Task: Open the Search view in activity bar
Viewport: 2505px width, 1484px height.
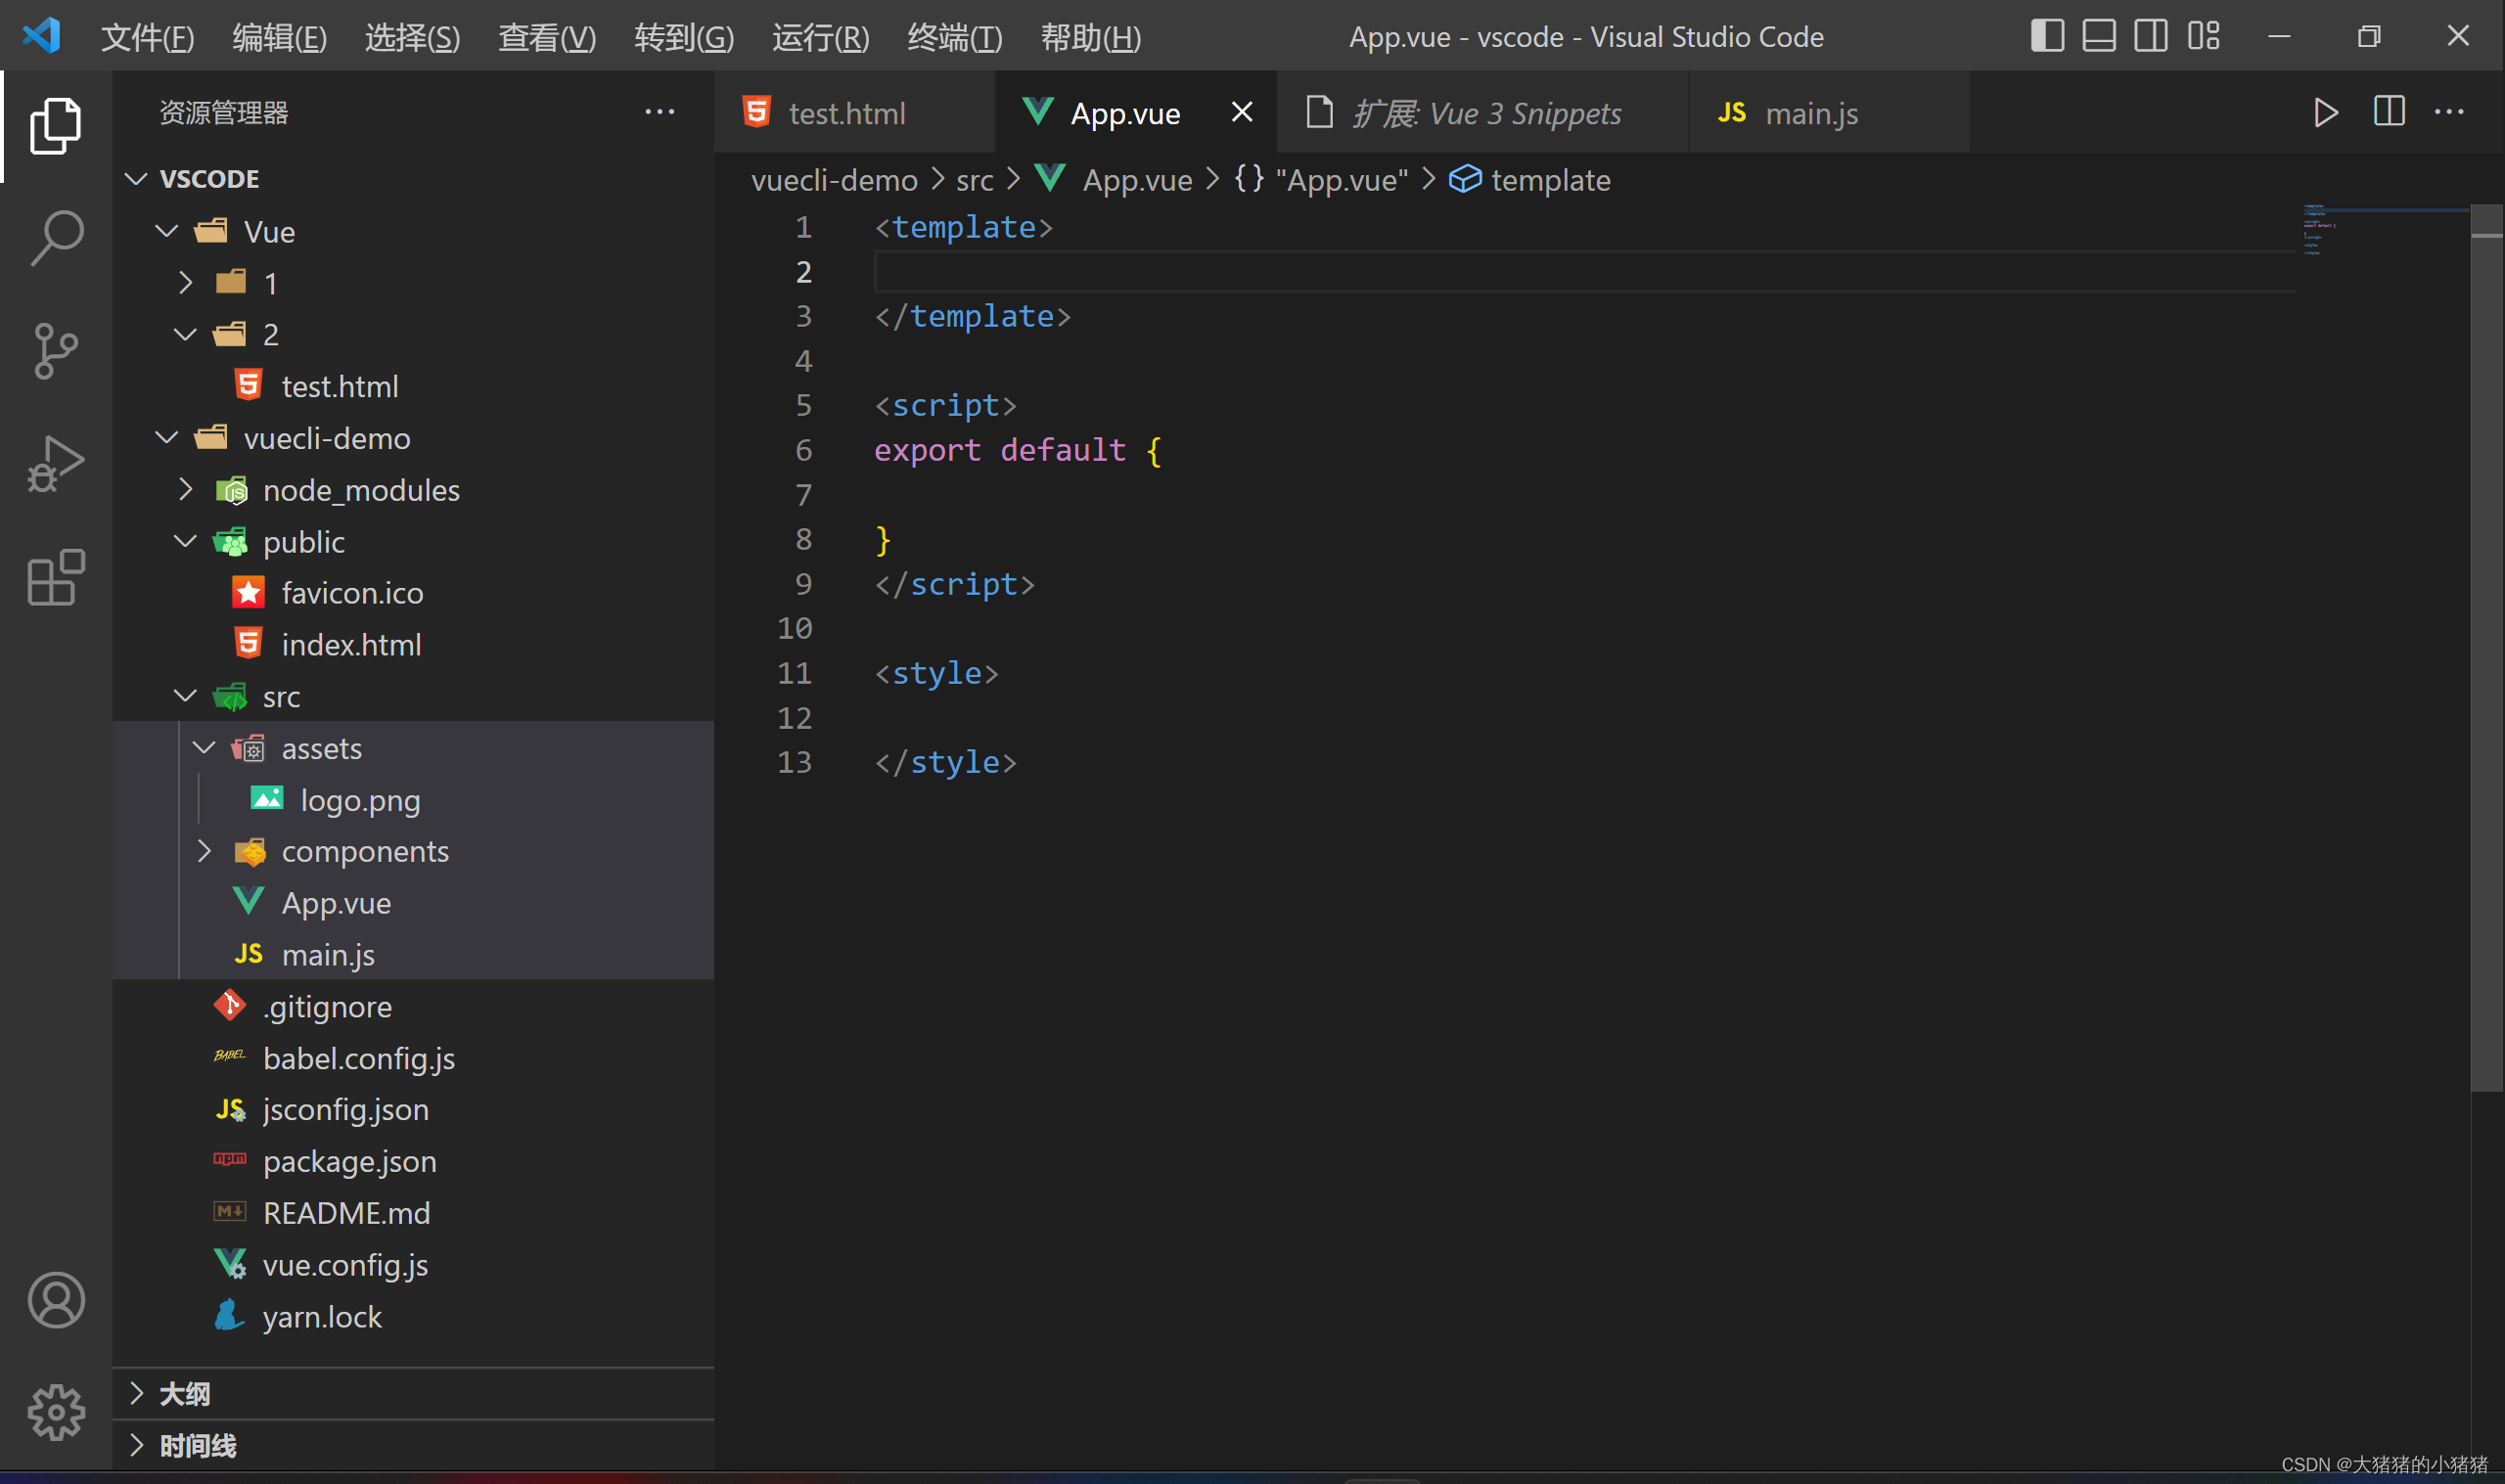Action: [x=56, y=238]
